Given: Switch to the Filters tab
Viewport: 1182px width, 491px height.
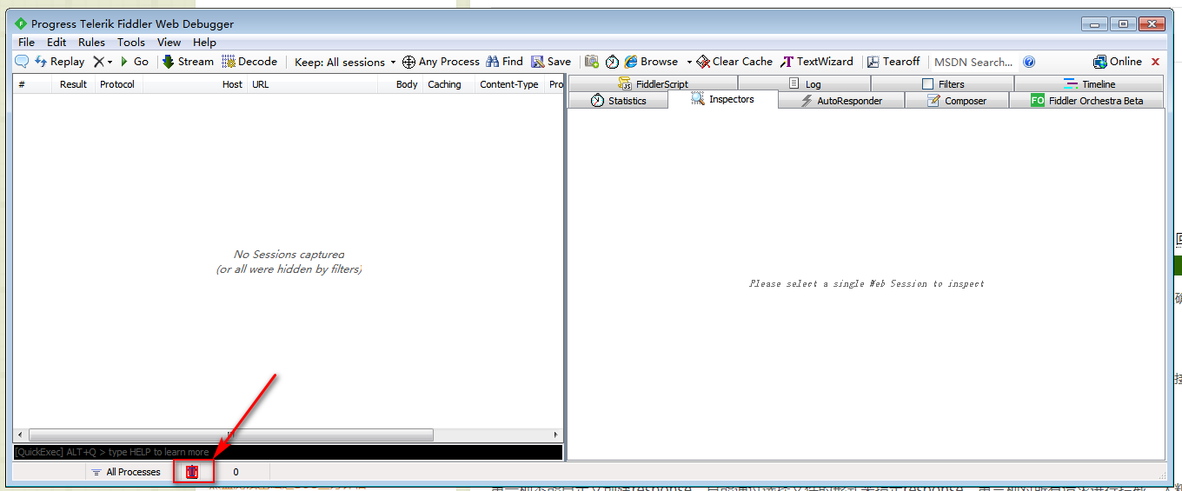Looking at the screenshot, I should (943, 83).
